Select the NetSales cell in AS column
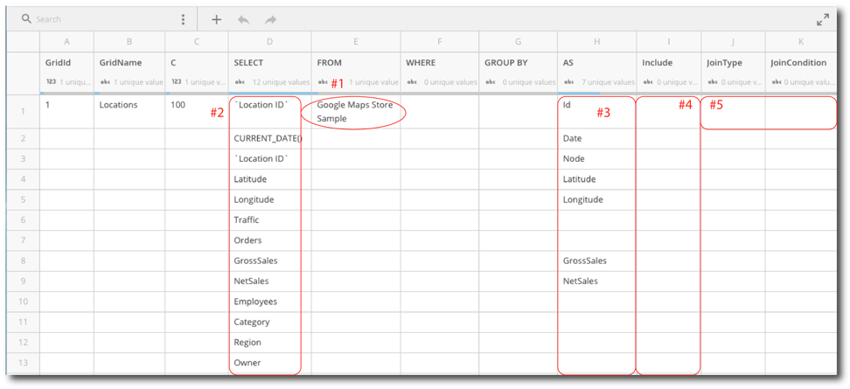The width and height of the screenshot is (850, 389). click(x=597, y=281)
